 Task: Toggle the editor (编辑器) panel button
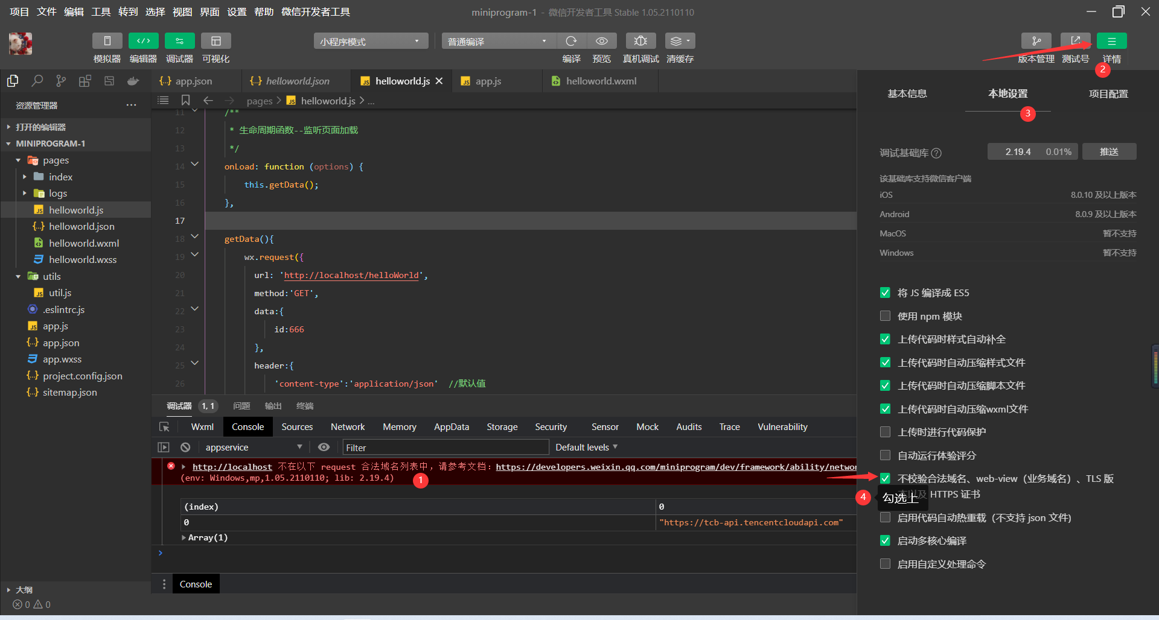[144, 41]
